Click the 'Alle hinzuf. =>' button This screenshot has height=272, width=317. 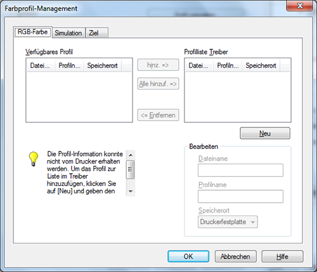click(x=158, y=84)
